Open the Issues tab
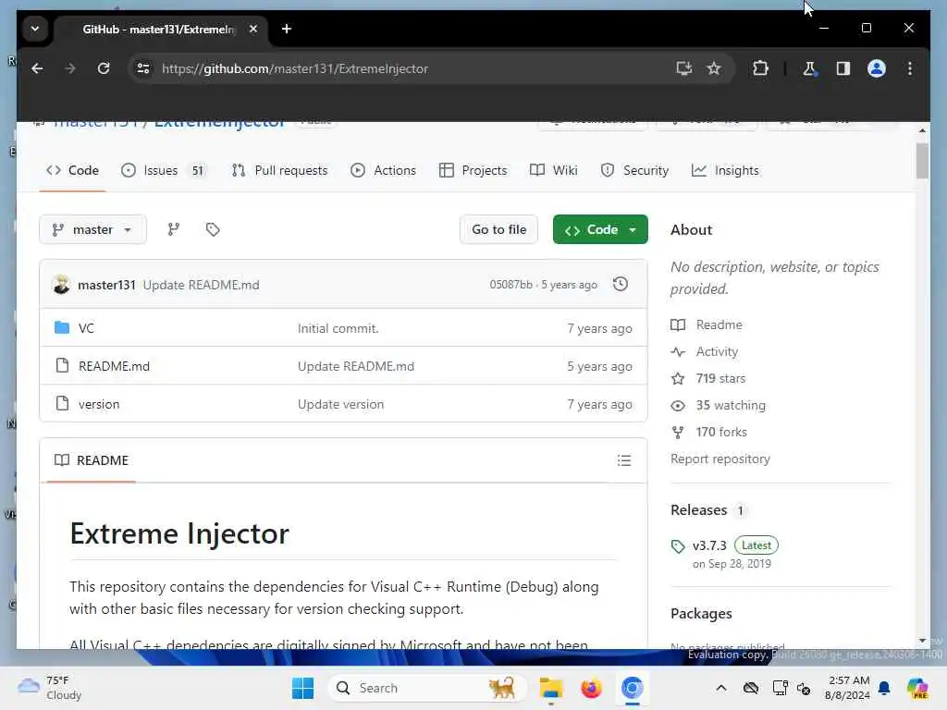 coord(163,170)
